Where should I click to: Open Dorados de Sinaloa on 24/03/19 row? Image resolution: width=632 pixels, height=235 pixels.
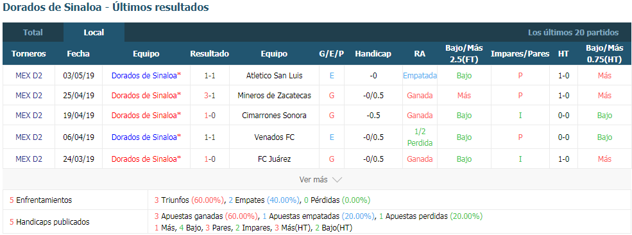click(146, 159)
